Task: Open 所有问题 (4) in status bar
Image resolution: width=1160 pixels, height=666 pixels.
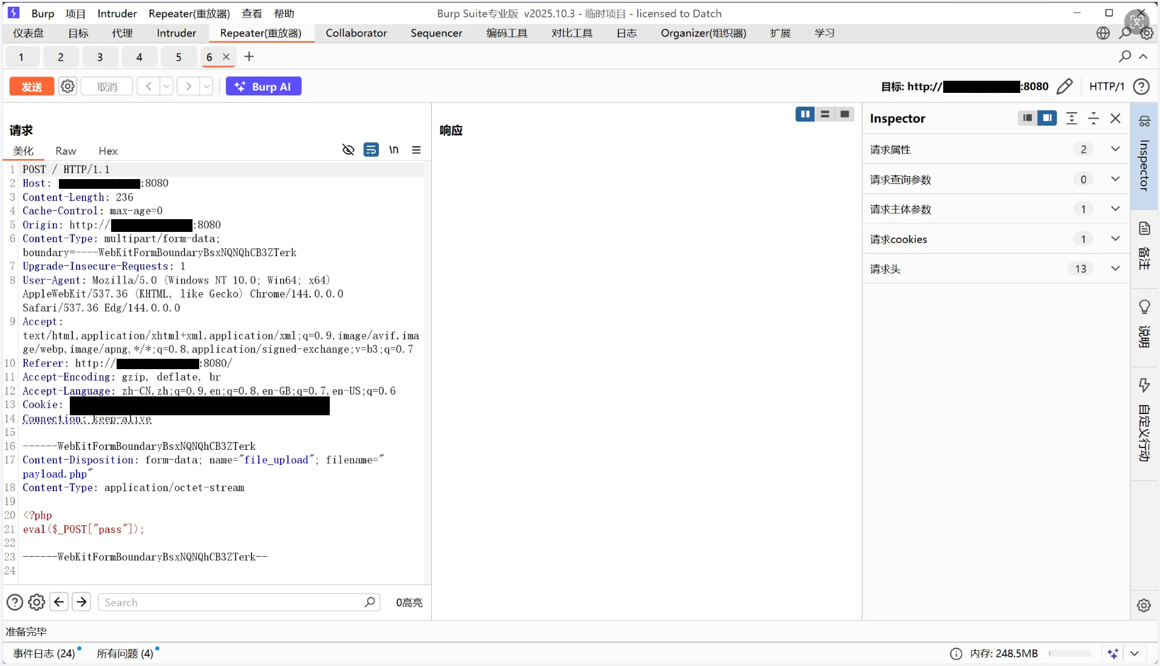Action: (x=125, y=654)
